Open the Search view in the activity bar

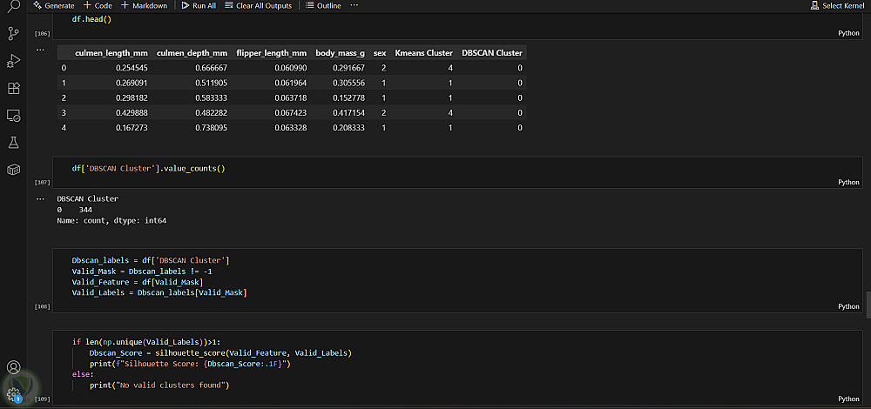pos(13,8)
